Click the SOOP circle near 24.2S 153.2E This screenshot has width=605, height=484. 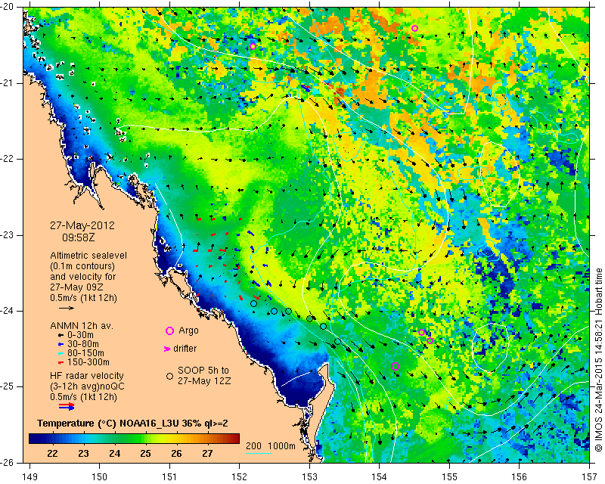tap(324, 327)
